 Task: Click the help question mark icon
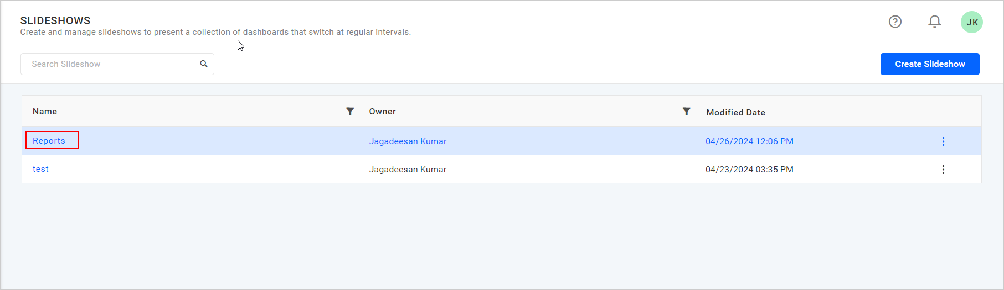(895, 22)
